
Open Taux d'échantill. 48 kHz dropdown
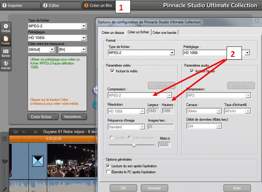click(x=237, y=111)
